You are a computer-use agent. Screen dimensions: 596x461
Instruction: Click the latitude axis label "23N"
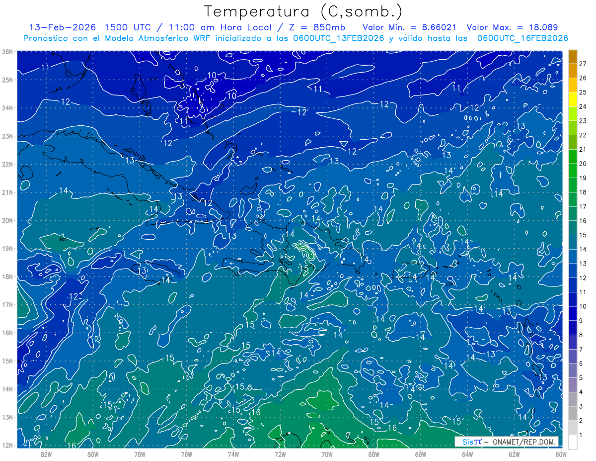pos(7,136)
